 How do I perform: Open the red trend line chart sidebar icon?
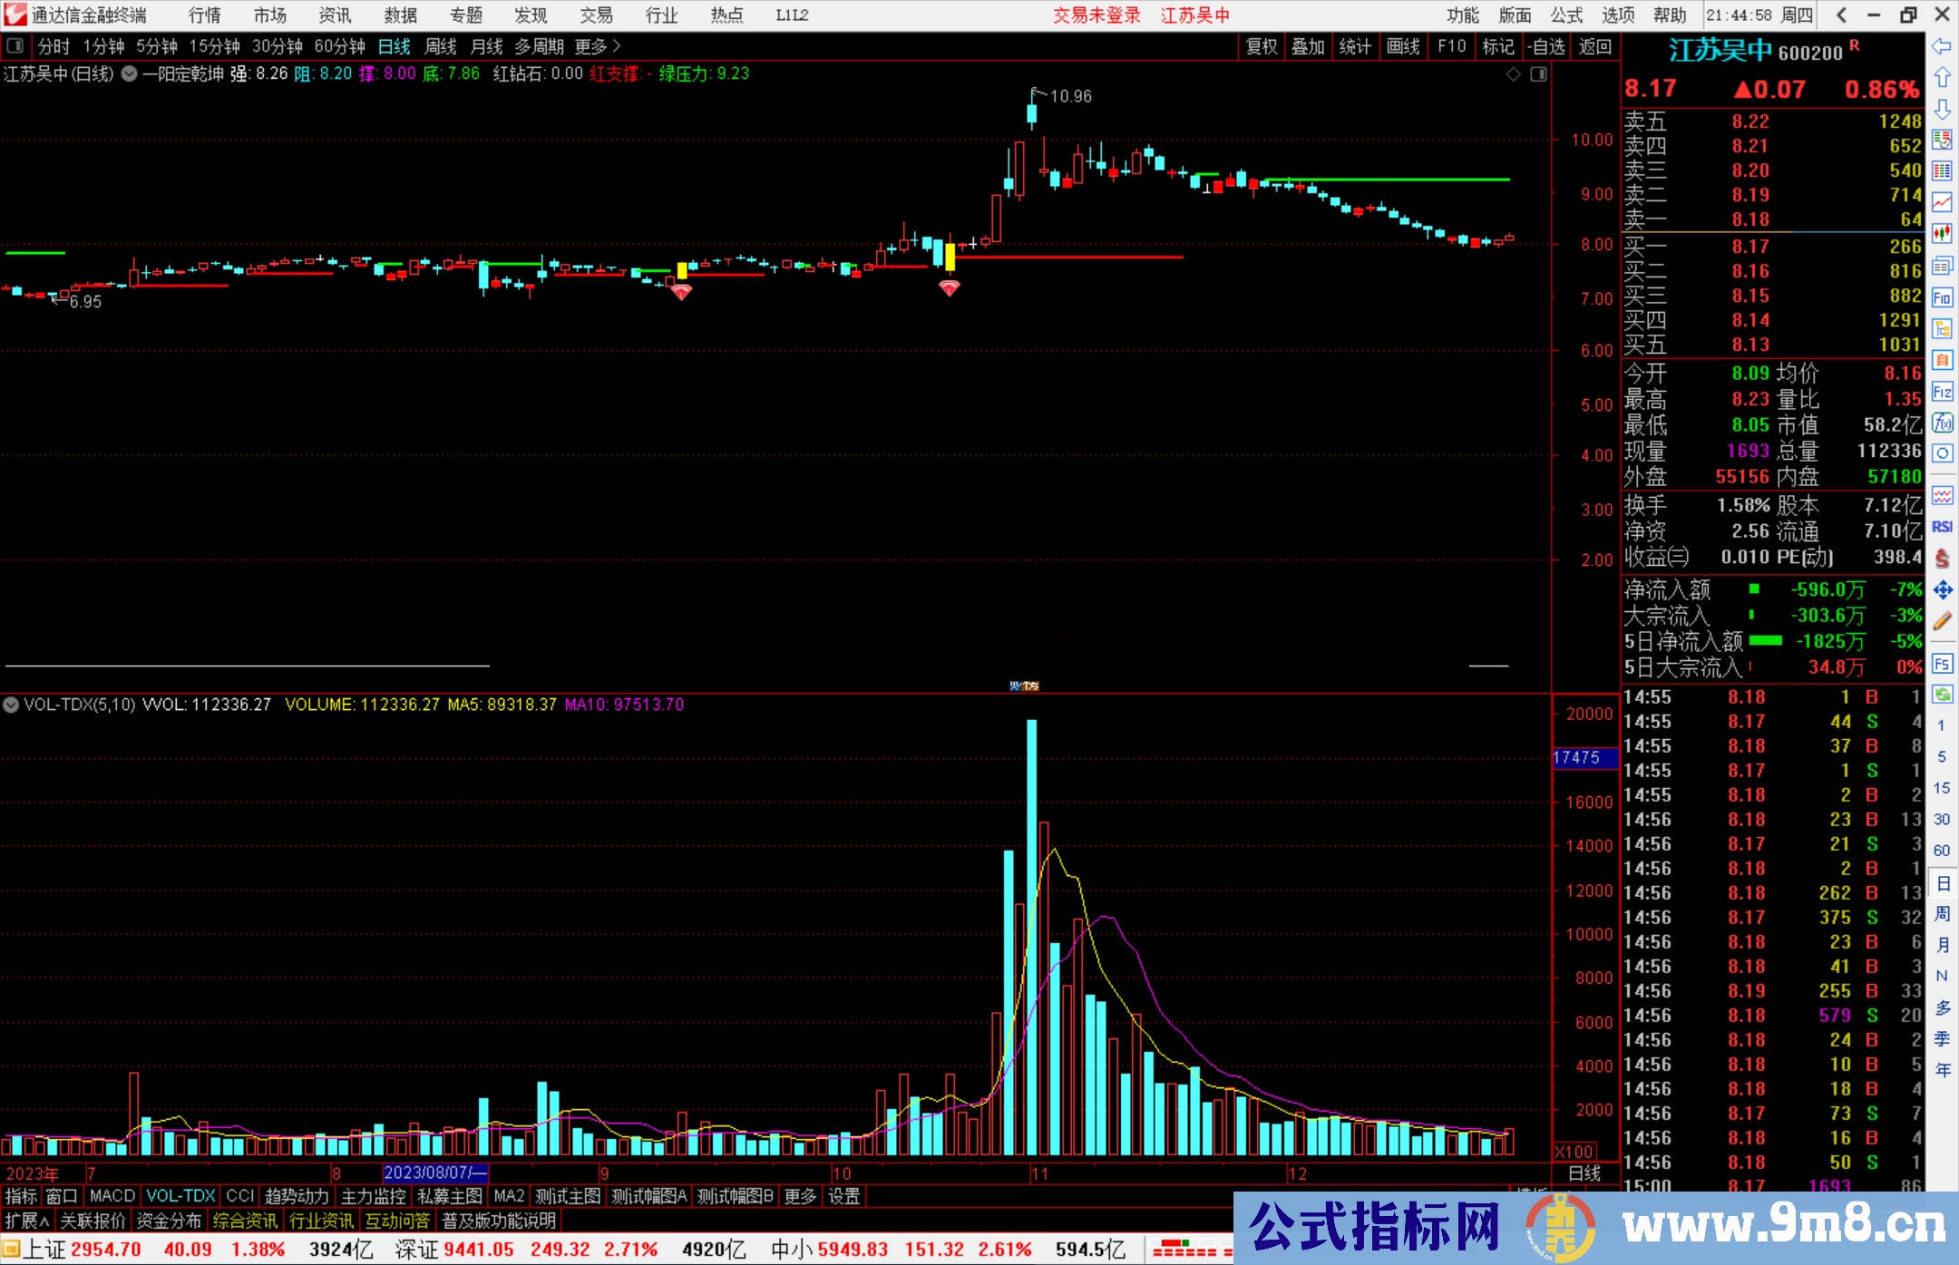[1942, 202]
